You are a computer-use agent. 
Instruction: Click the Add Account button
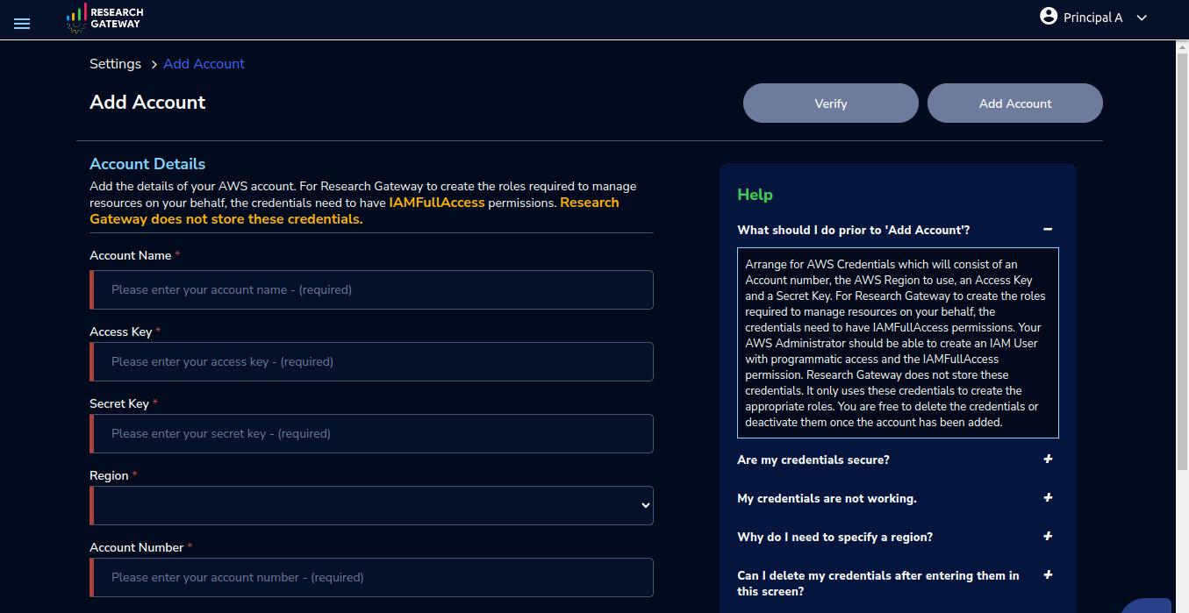[x=1014, y=103]
